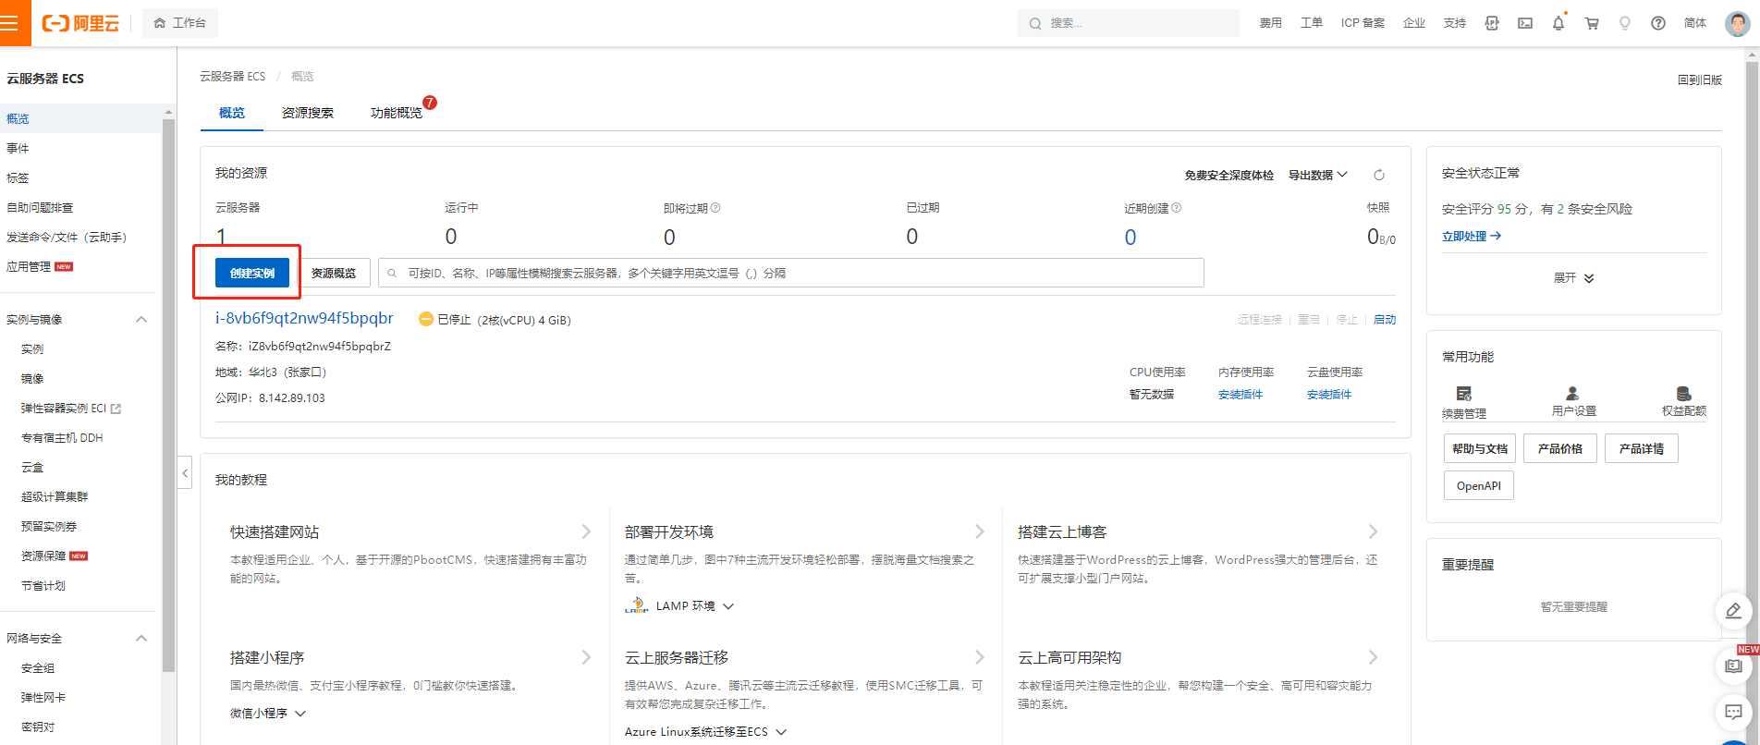Expand 导出数据 dropdown
This screenshot has width=1760, height=745.
1318,175
